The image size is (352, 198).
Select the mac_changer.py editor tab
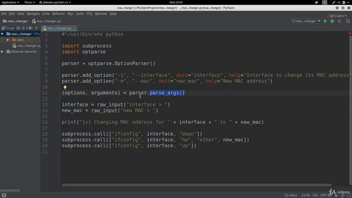(59, 28)
